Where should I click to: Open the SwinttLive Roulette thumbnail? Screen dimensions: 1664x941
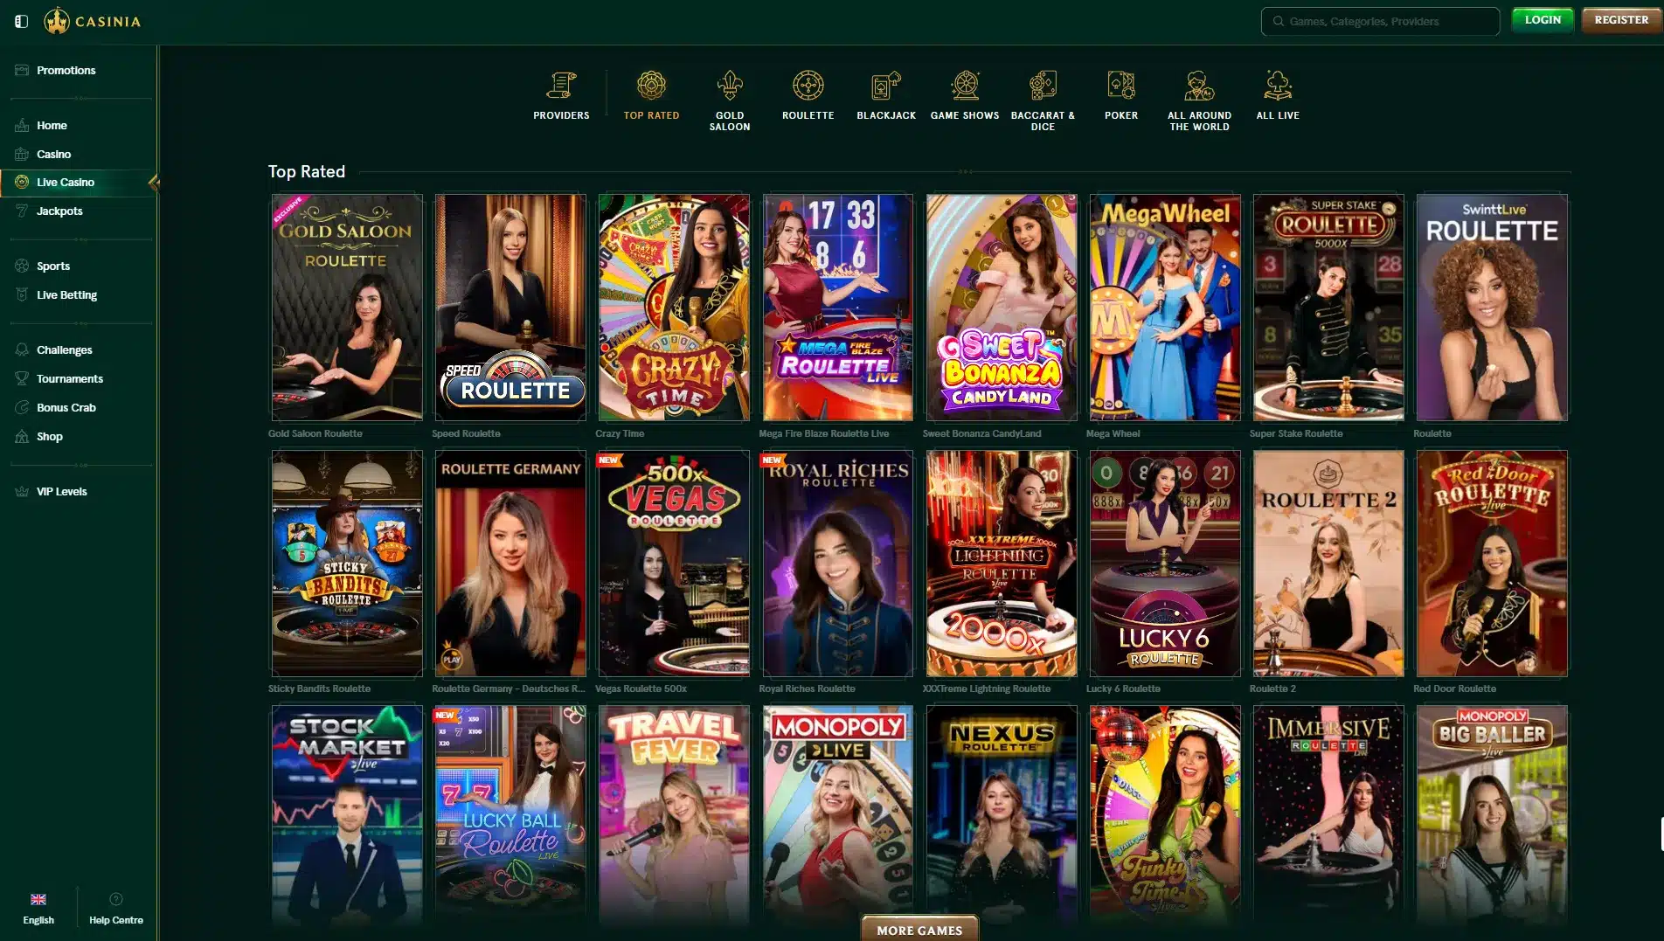[x=1492, y=308]
